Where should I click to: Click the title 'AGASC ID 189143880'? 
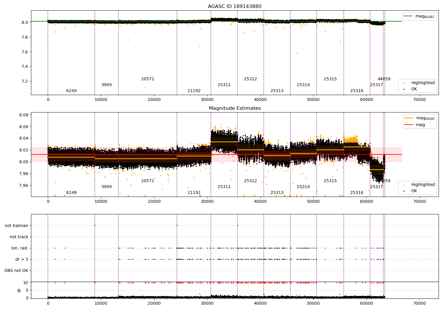click(234, 6)
